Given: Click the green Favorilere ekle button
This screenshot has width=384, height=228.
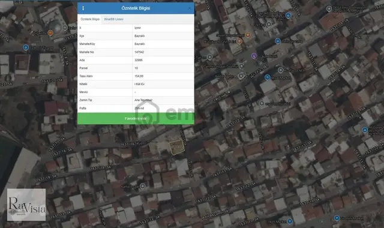Looking at the screenshot, I should [x=136, y=119].
